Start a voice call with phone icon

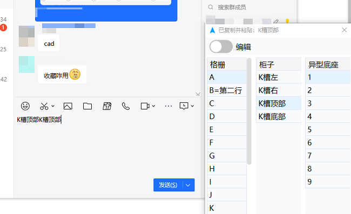click(x=126, y=106)
